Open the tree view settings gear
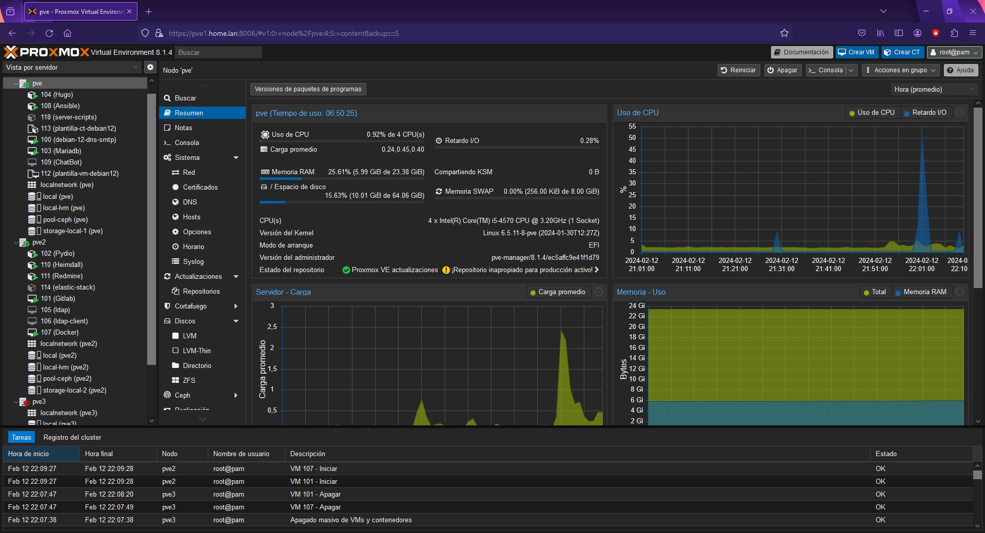This screenshot has width=985, height=533. click(x=150, y=67)
